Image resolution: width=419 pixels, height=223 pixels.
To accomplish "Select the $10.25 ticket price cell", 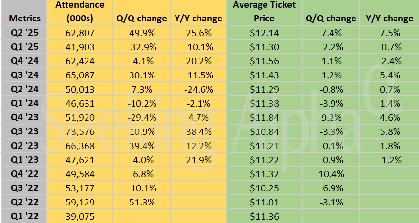I will click(x=264, y=188).
